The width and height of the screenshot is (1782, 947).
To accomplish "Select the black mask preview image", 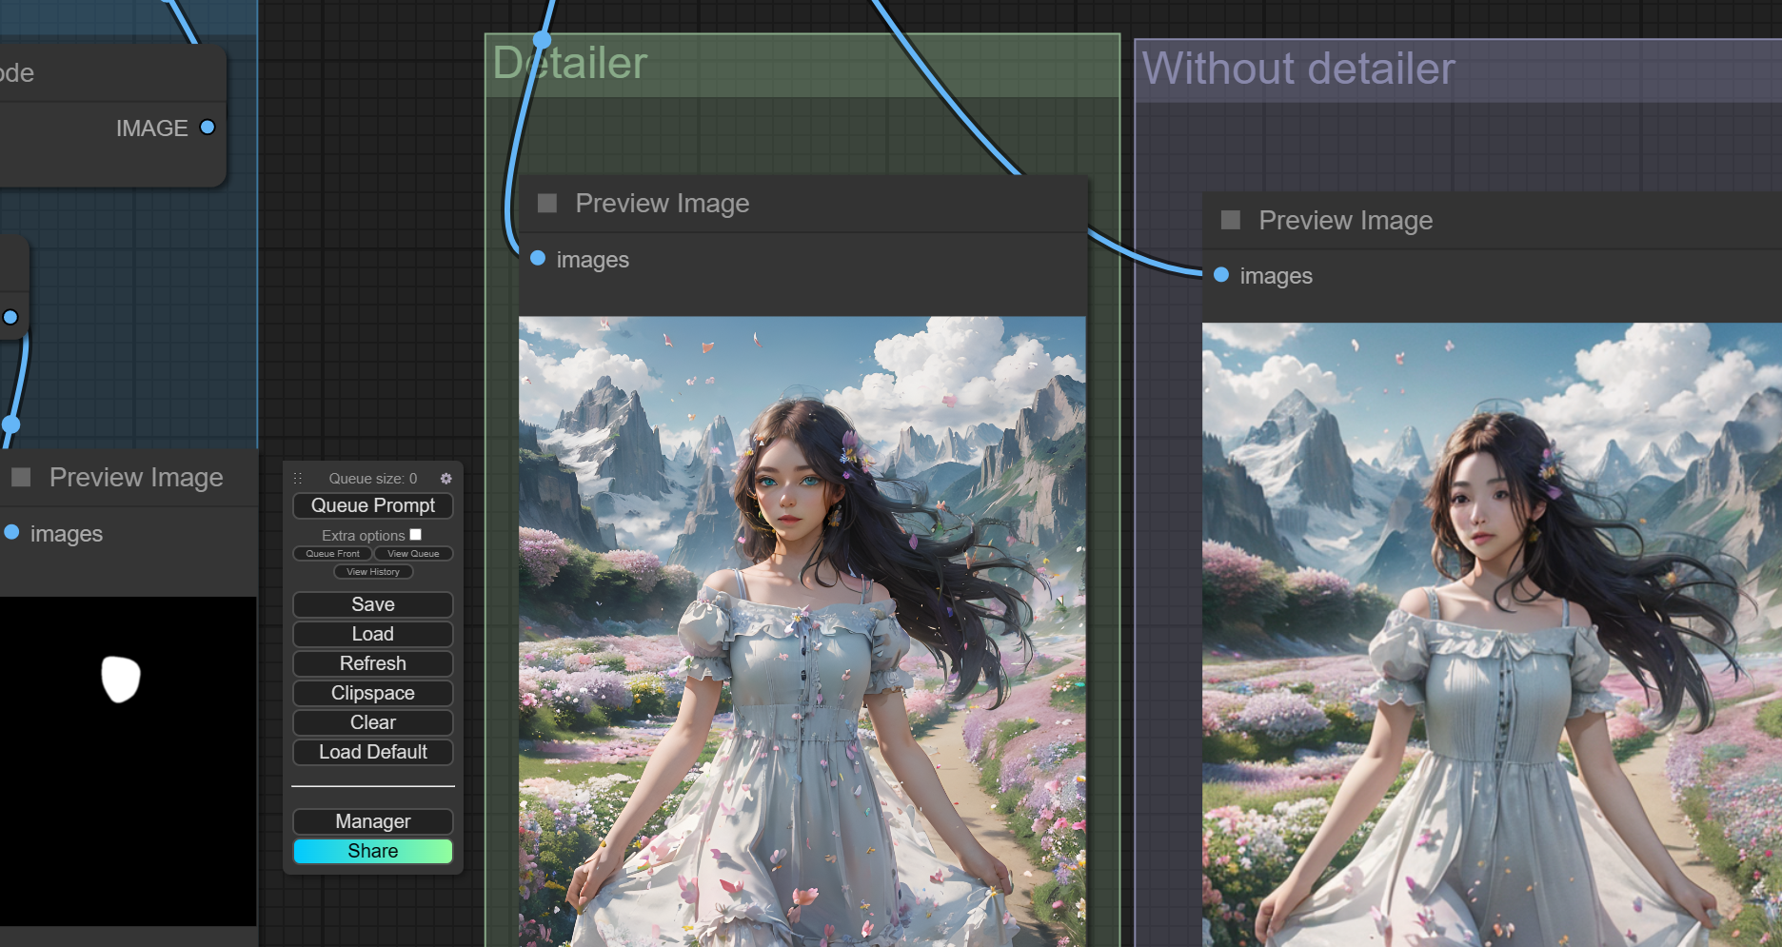I will click(x=129, y=761).
